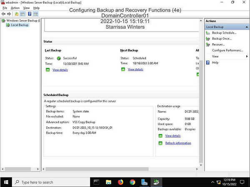Open Command Prompt from the taskbar
The image size is (250, 187).
pyautogui.click(x=96, y=182)
